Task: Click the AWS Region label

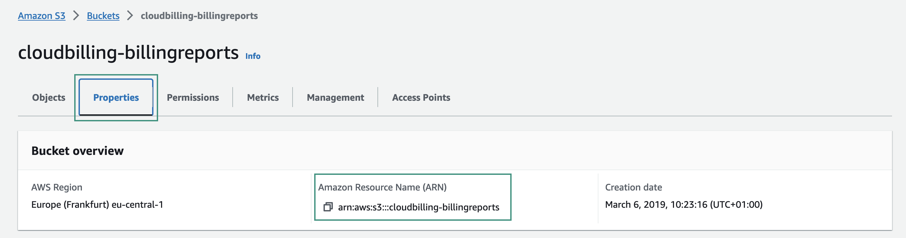Action: click(57, 187)
